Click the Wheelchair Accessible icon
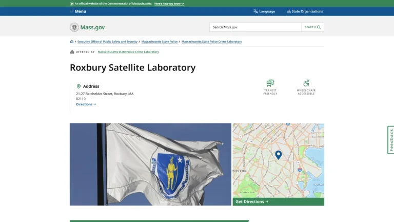394x222 pixels. tap(306, 83)
